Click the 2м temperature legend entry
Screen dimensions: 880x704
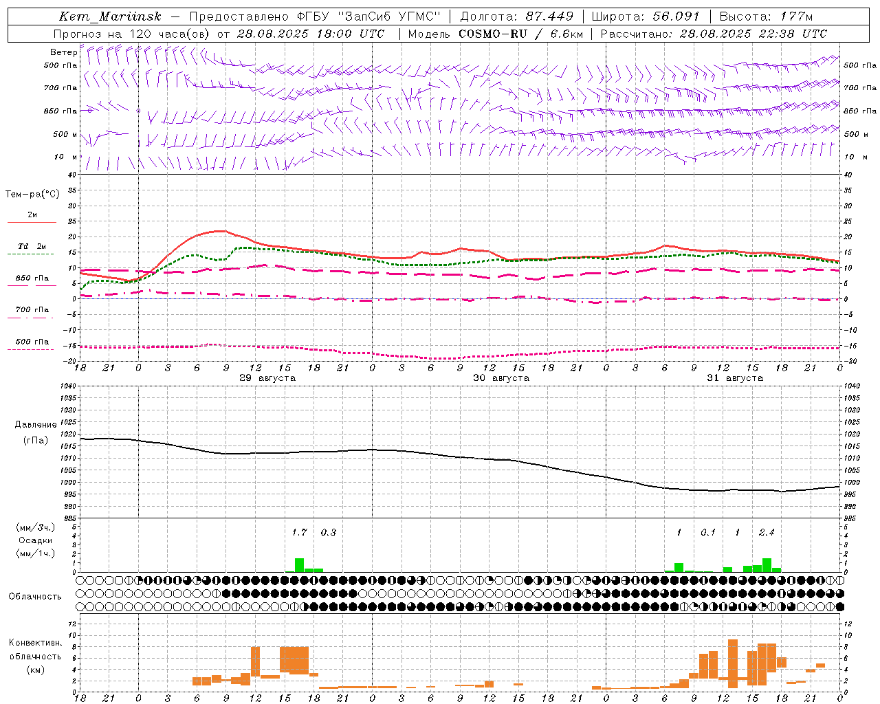click(x=32, y=215)
